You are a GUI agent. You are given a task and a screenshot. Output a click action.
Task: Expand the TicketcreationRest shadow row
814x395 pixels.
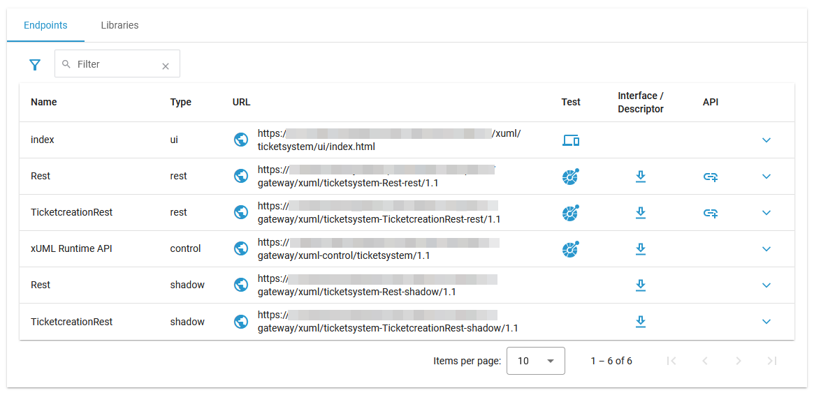coord(766,322)
